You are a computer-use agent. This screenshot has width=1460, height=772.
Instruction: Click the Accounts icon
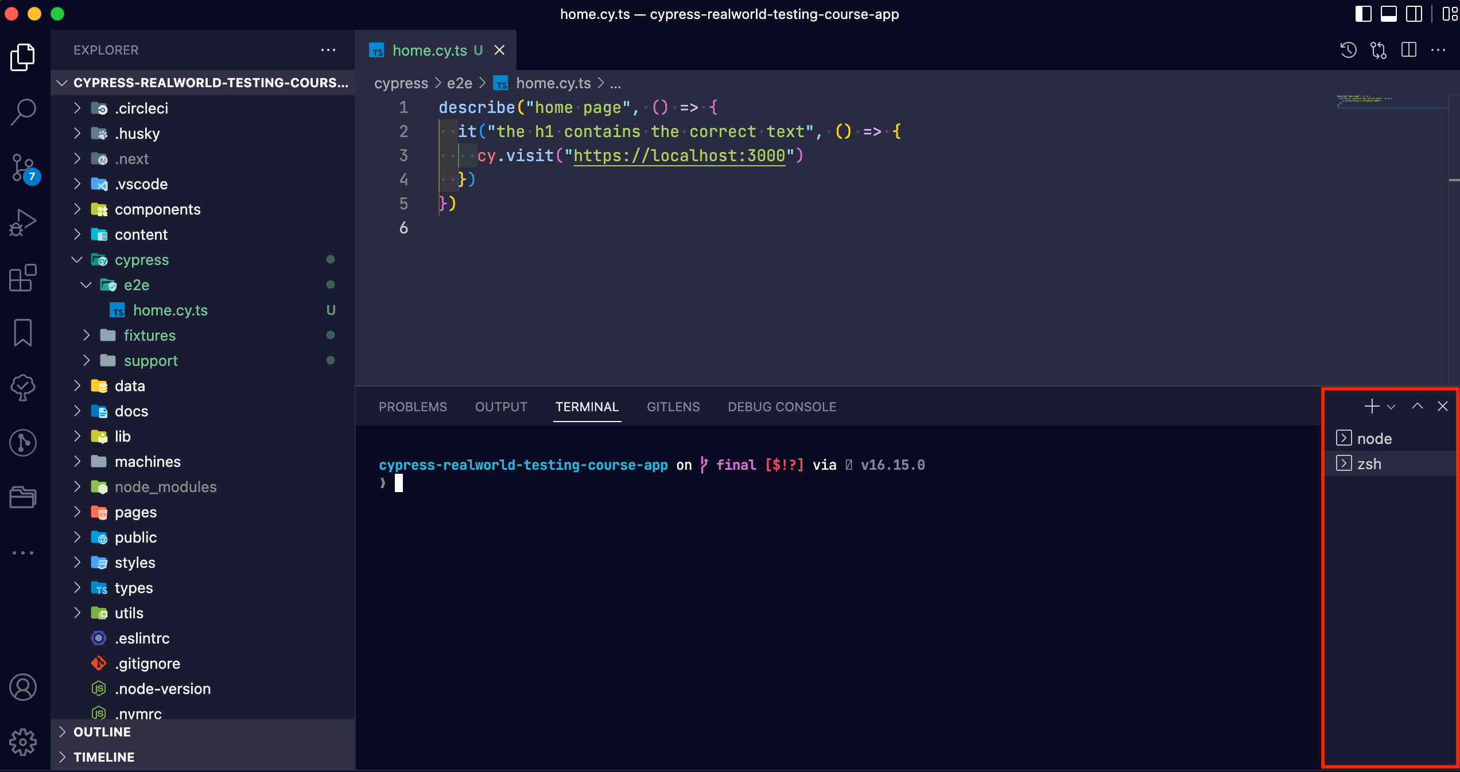pyautogui.click(x=23, y=687)
